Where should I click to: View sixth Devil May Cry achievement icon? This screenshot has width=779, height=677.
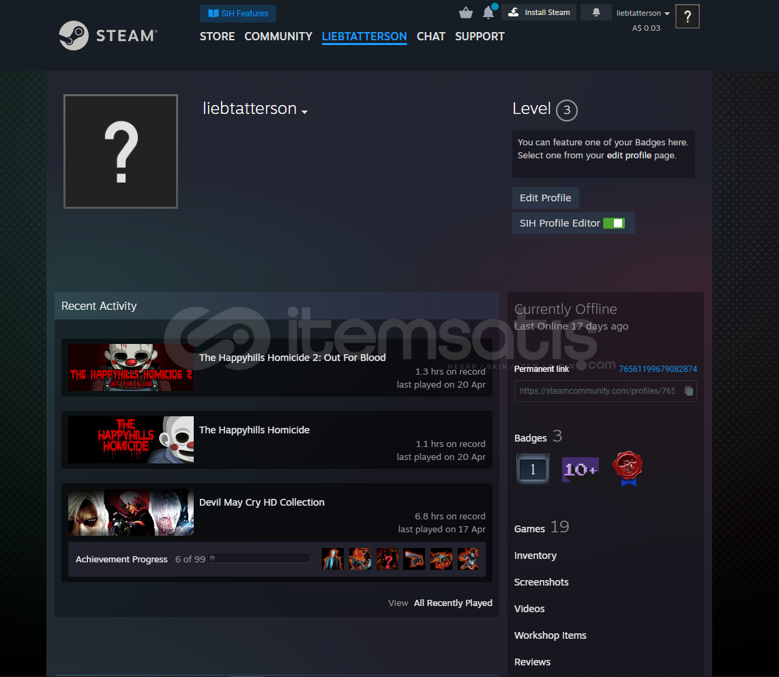coord(468,559)
